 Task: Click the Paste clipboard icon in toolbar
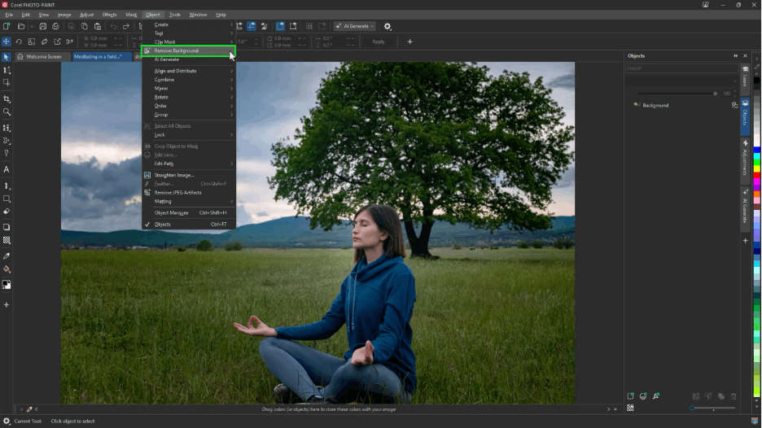pyautogui.click(x=97, y=26)
